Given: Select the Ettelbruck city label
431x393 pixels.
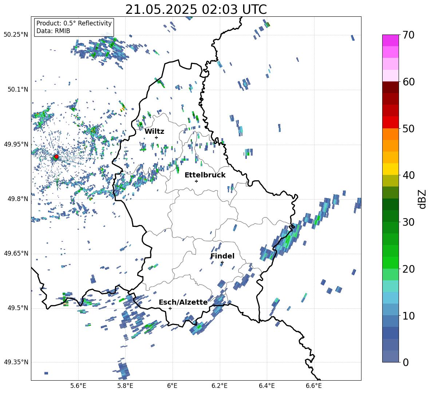Looking at the screenshot, I should click(205, 175).
